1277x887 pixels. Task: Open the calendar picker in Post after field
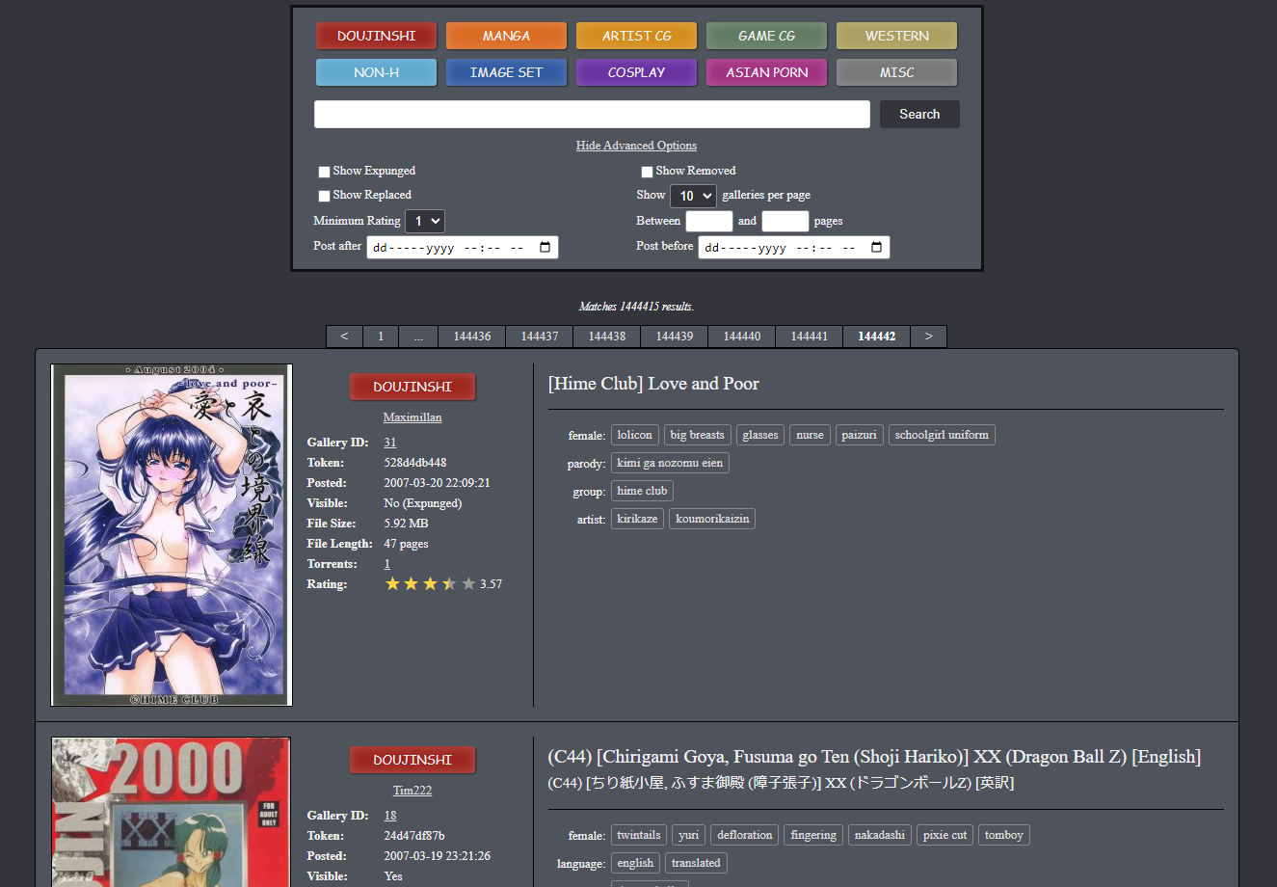[545, 248]
